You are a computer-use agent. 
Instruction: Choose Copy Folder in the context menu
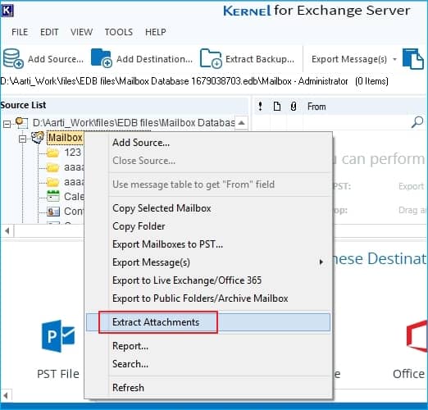(208, 226)
